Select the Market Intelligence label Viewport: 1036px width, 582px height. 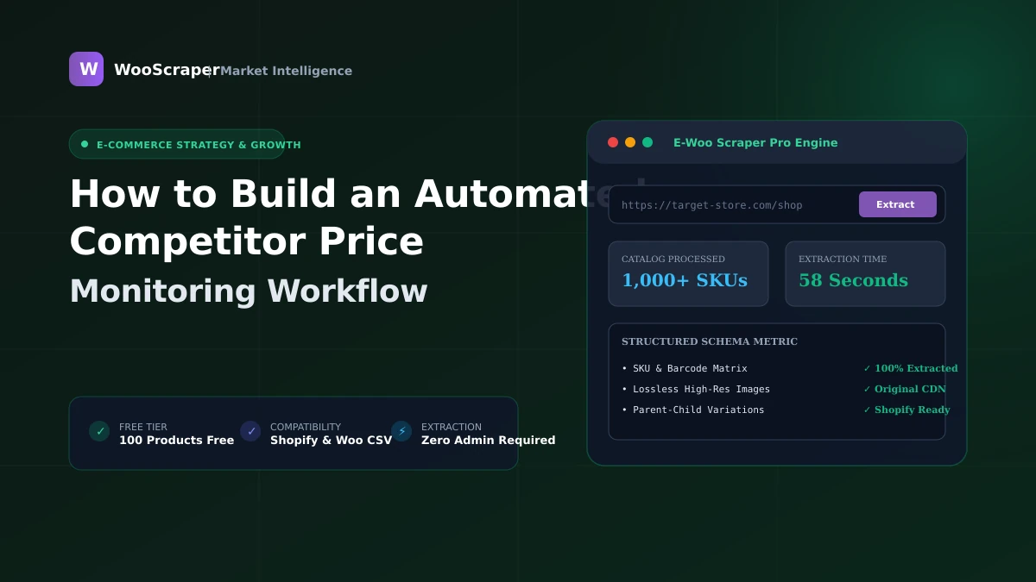point(286,71)
